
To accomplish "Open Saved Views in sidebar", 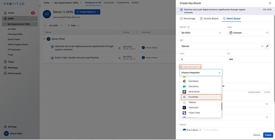I will point(14,39).
